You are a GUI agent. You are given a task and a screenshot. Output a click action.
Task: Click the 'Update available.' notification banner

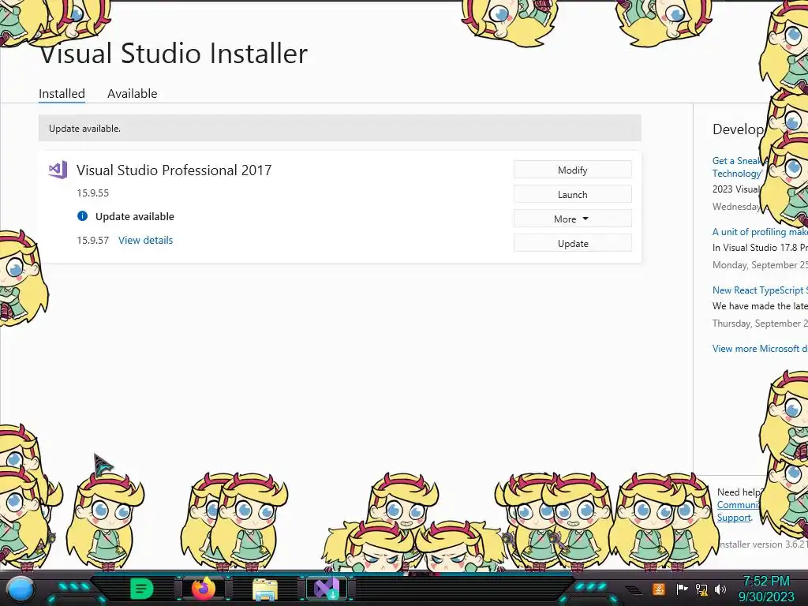pyautogui.click(x=340, y=129)
